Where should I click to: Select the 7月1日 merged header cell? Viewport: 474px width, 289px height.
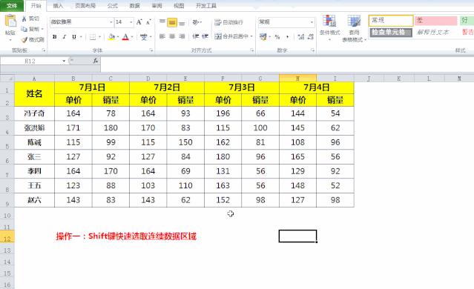coord(92,87)
